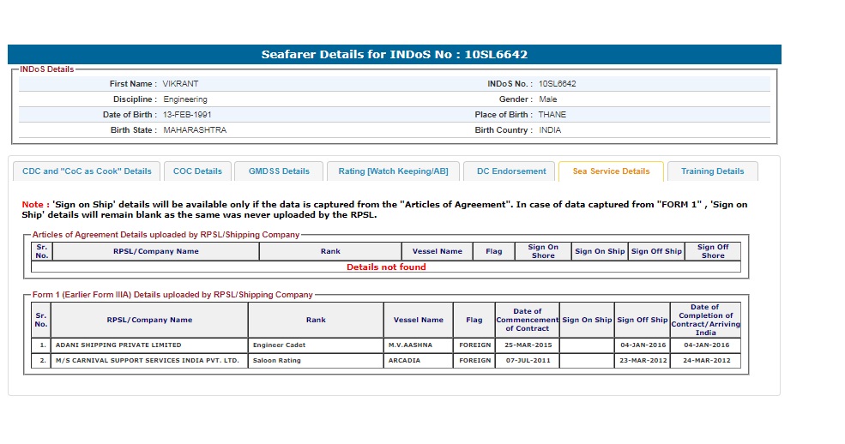Click the INDoS No. value 10SL6642

557,84
